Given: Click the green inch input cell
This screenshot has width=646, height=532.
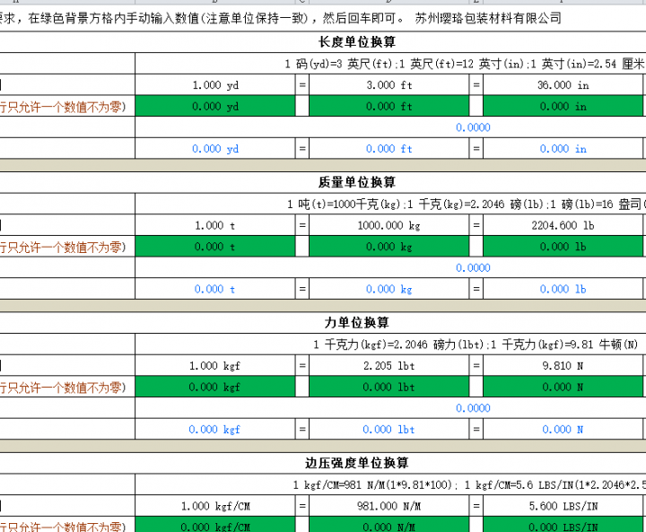Looking at the screenshot, I should [x=563, y=106].
